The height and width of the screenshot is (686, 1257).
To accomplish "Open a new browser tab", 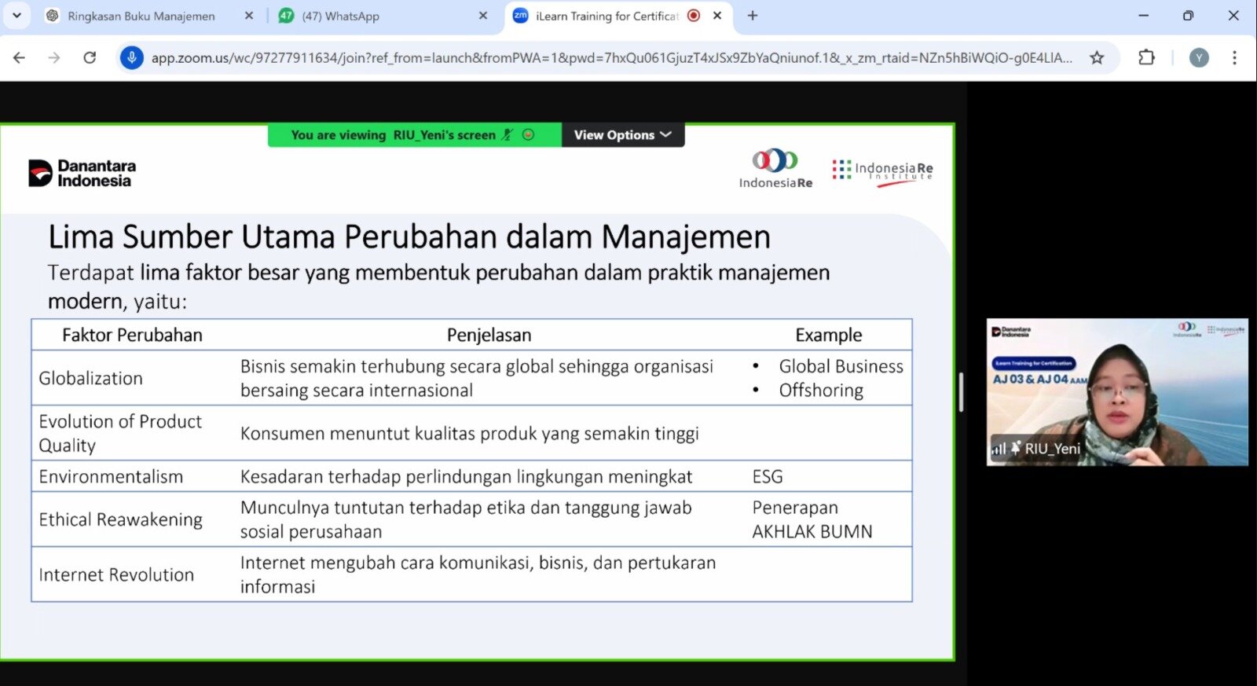I will [752, 16].
